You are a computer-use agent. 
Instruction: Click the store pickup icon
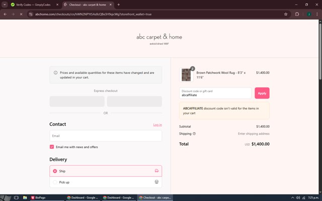[156, 182]
